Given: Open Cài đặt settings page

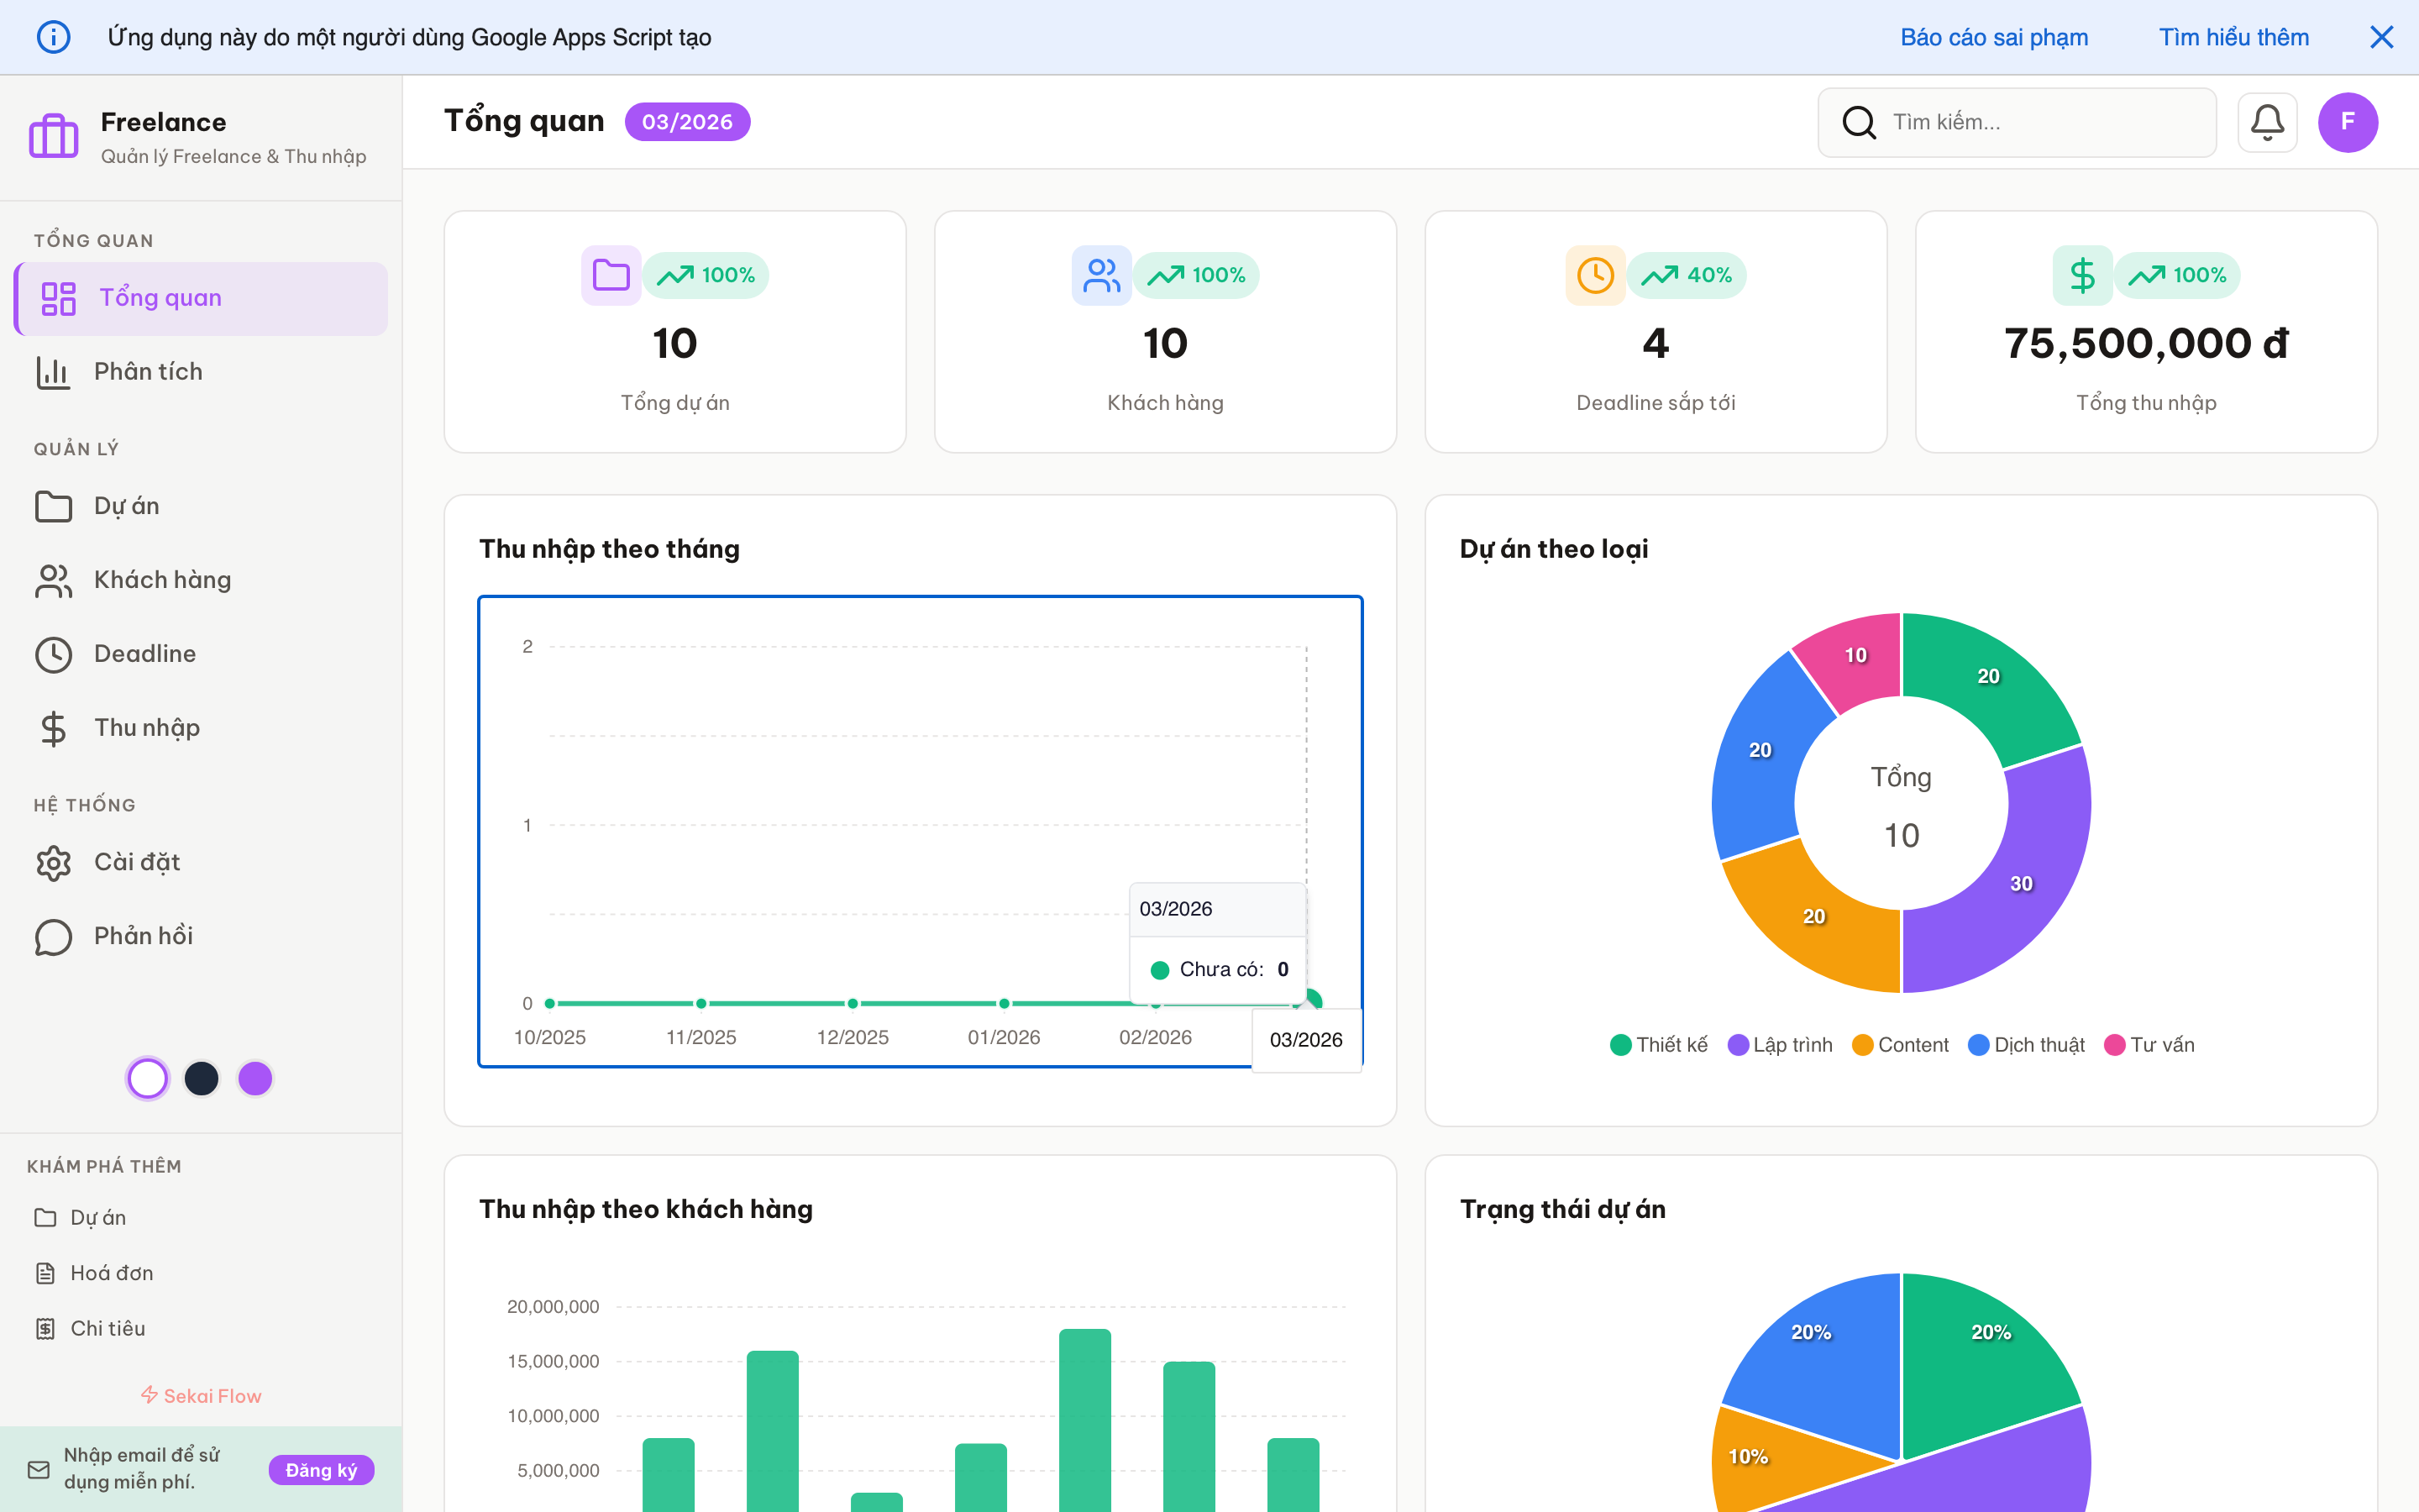Looking at the screenshot, I should point(137,862).
